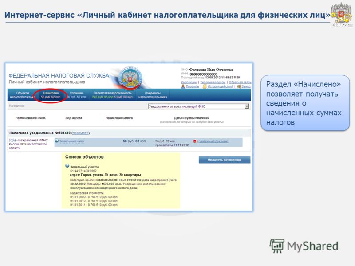The height and width of the screenshot is (266, 355).
Task: Click the 'Наименование ИФНС' column header
Action: [31, 118]
